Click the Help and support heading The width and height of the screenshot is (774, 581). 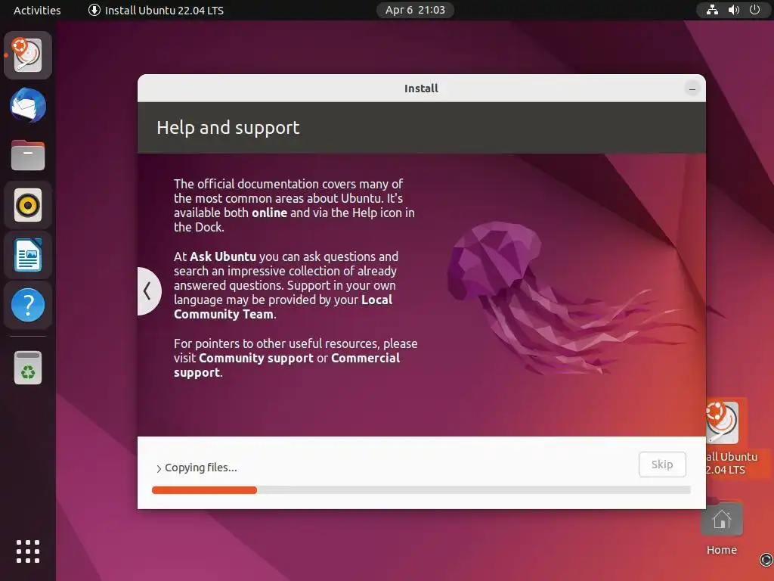pos(228,128)
